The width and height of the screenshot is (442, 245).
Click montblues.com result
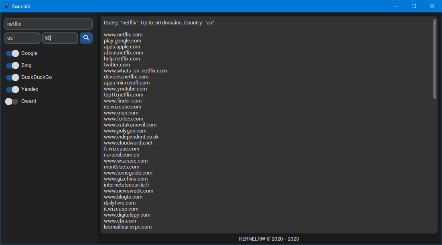tap(122, 167)
